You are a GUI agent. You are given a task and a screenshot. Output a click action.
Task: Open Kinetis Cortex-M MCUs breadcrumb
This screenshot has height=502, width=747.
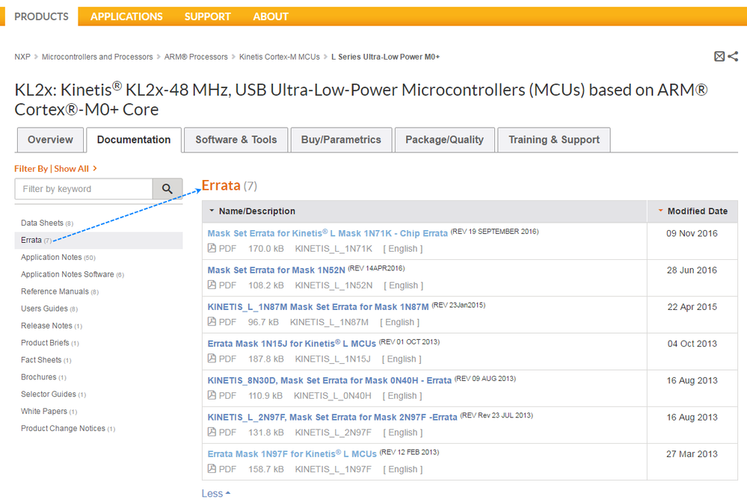pyautogui.click(x=279, y=57)
